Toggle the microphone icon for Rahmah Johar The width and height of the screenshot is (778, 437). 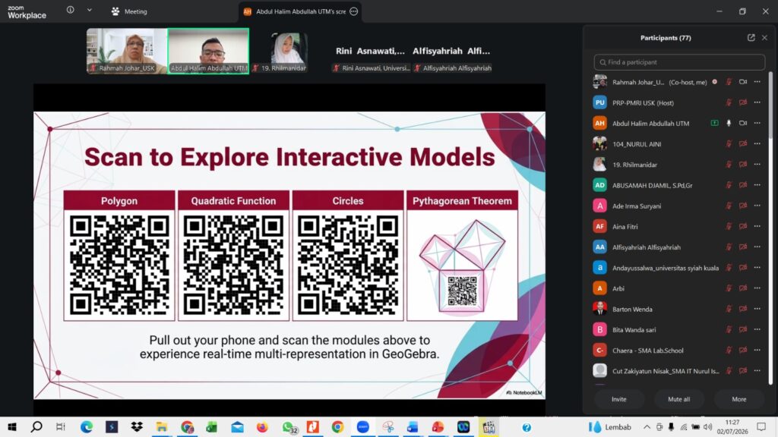click(x=729, y=82)
